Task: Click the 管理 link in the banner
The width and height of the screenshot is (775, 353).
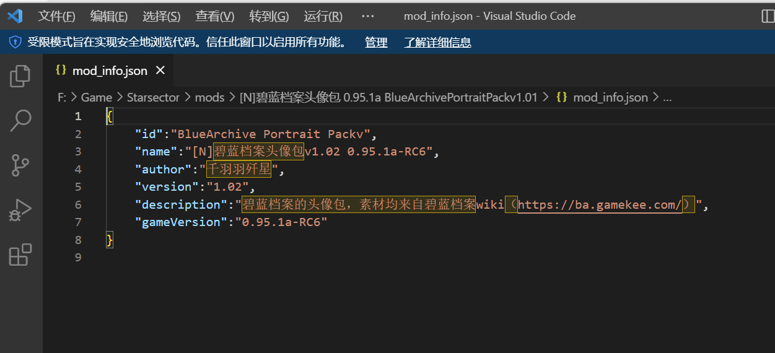Action: pyautogui.click(x=376, y=42)
